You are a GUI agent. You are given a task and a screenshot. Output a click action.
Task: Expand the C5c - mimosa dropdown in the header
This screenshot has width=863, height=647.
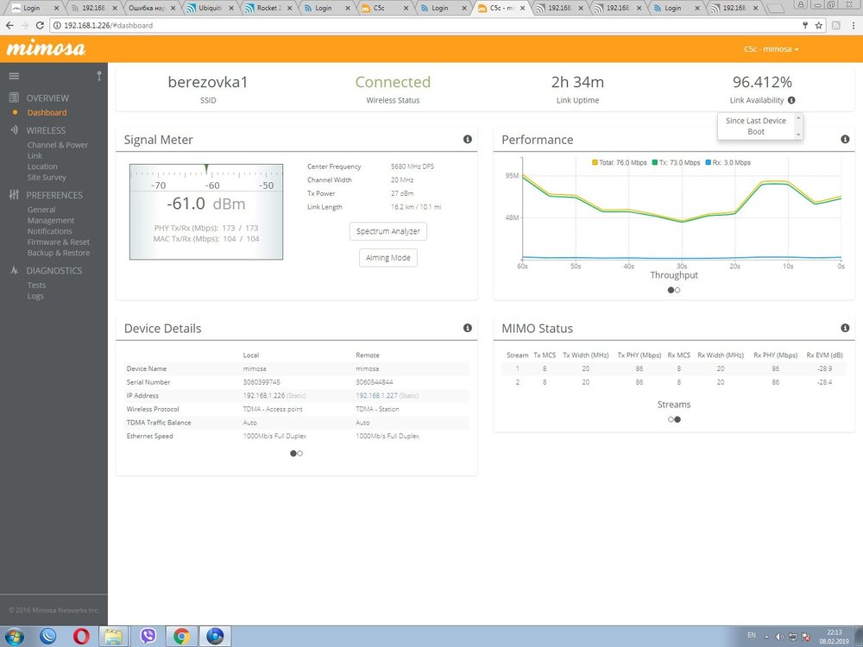click(x=772, y=49)
